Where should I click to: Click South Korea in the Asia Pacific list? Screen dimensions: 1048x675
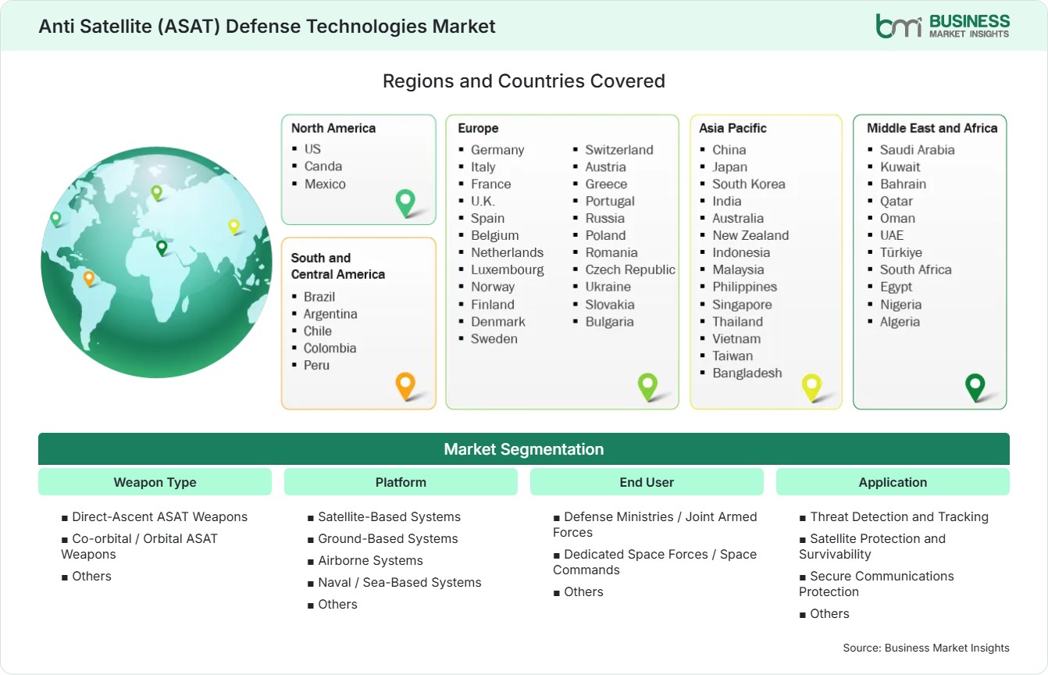tap(749, 184)
